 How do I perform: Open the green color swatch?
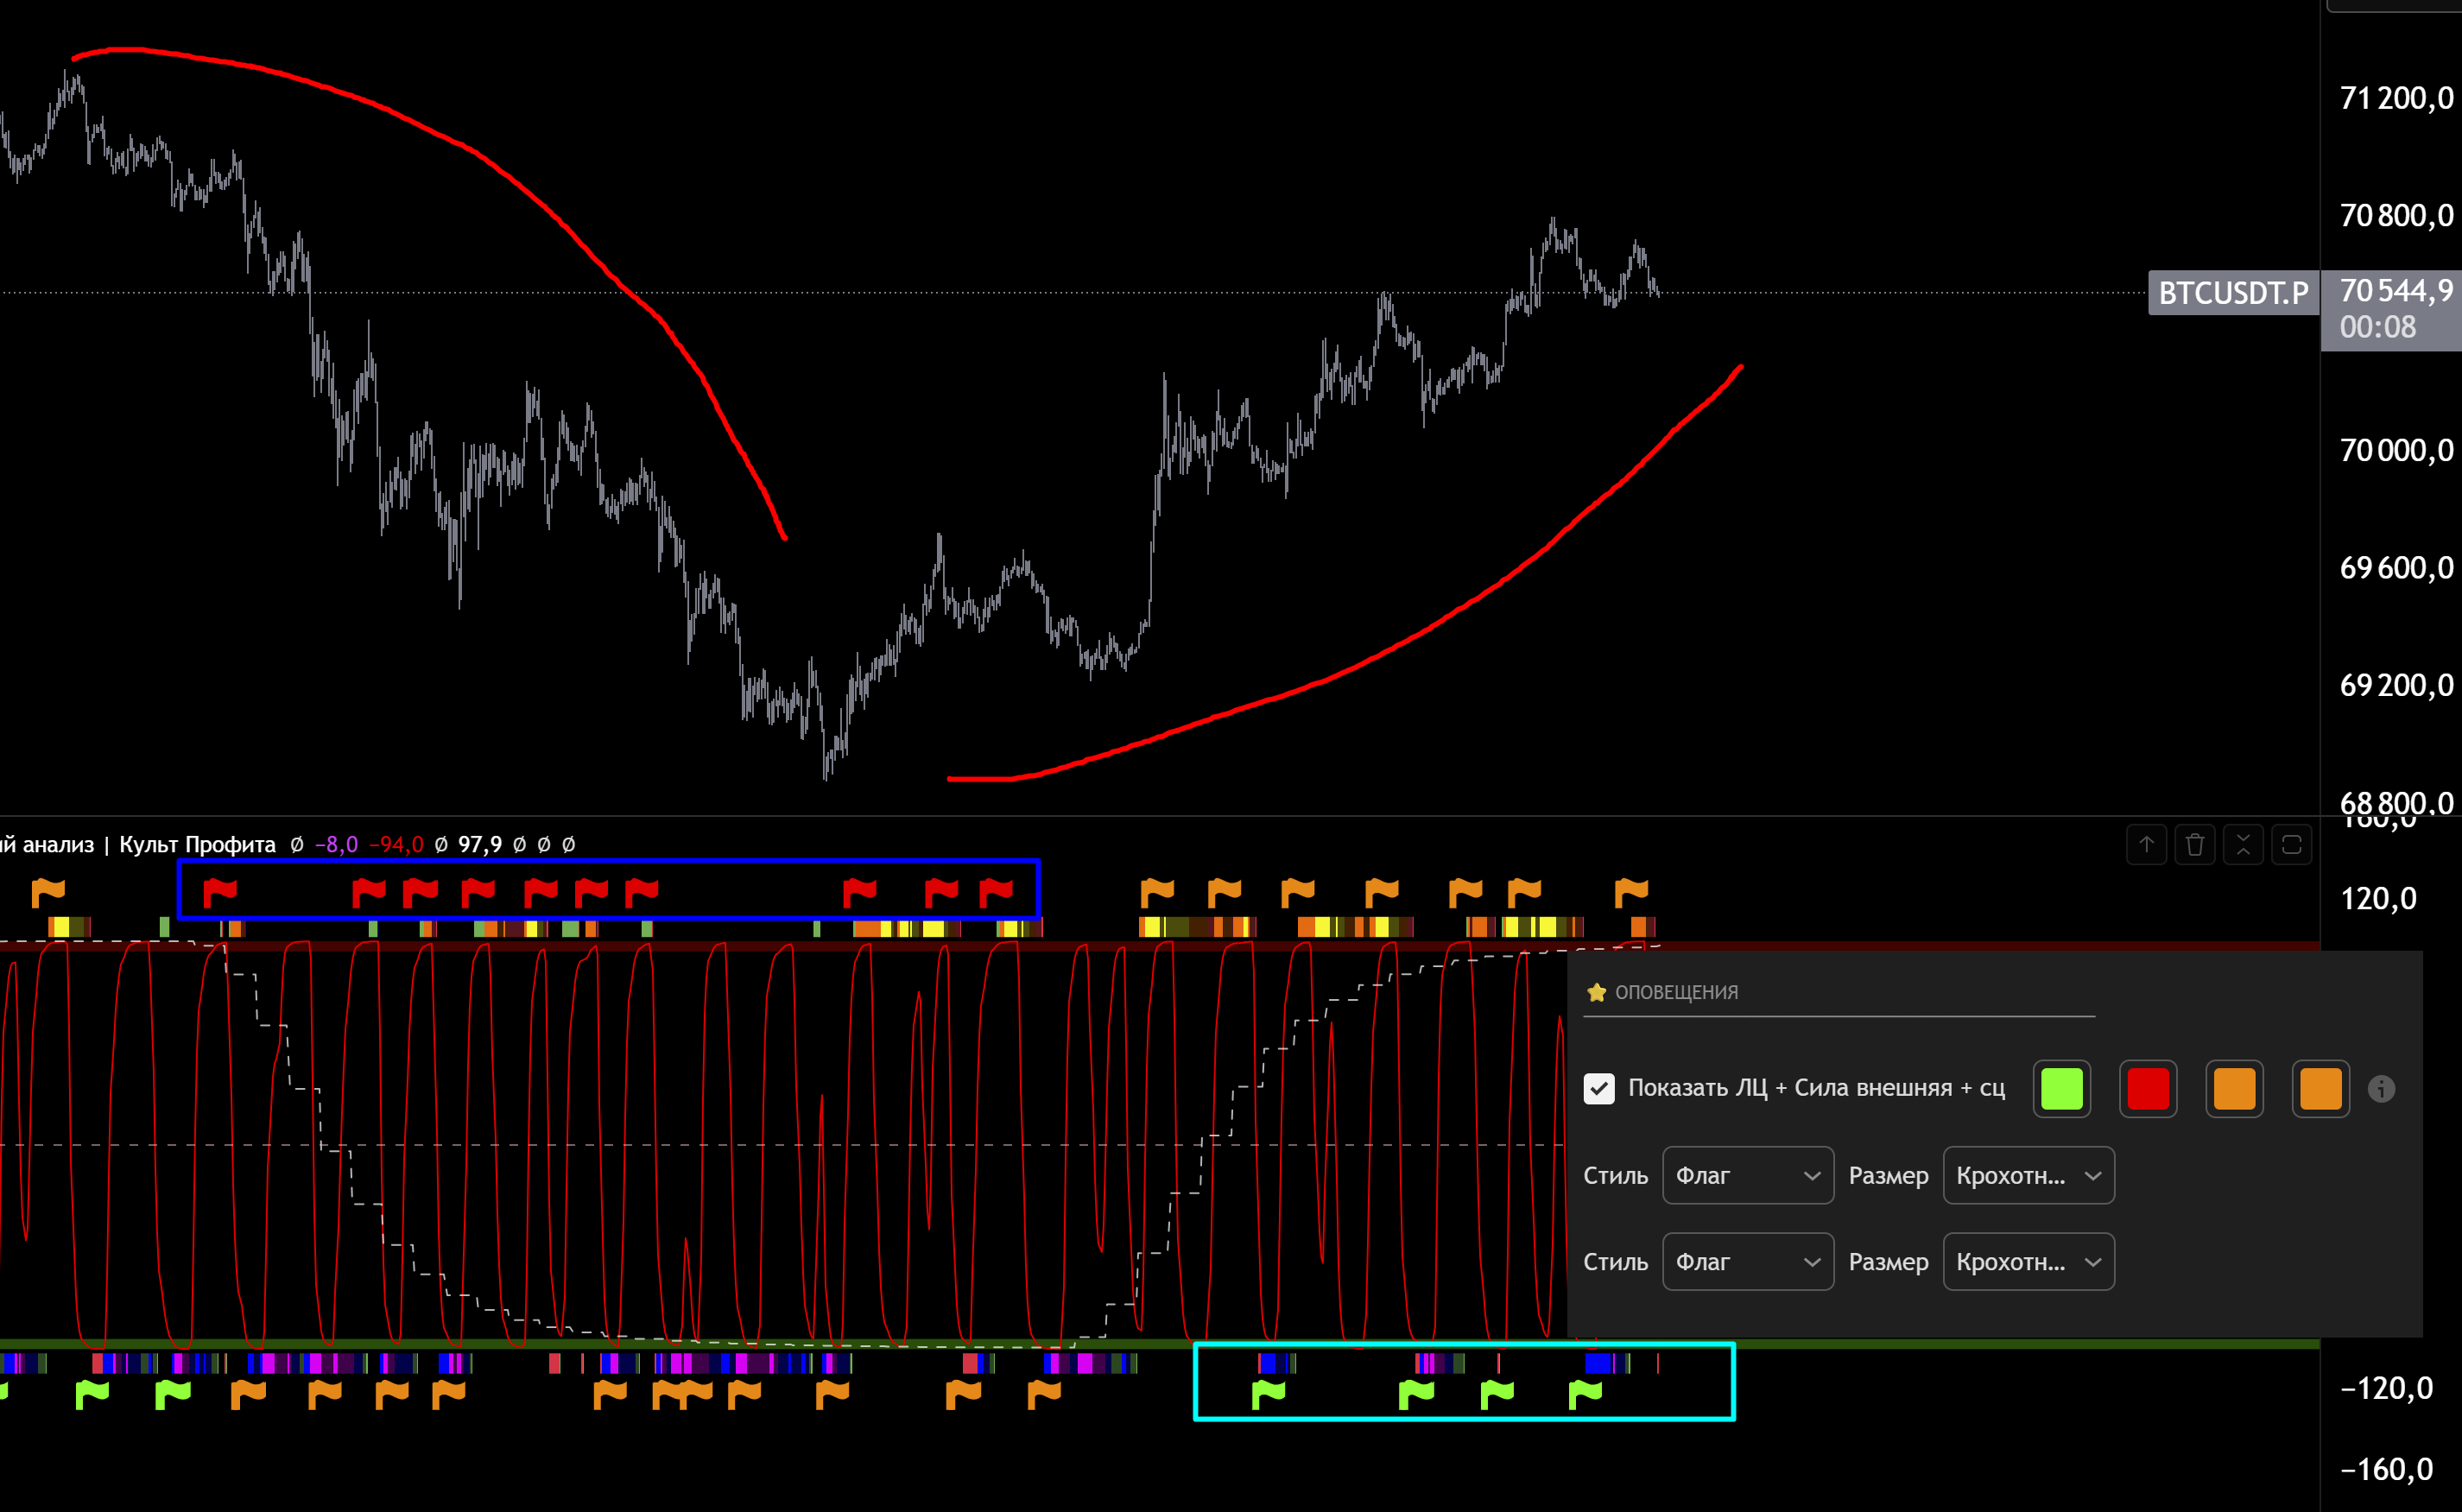(x=2062, y=1089)
